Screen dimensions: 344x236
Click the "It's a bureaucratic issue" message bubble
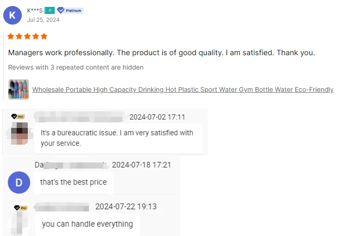tap(118, 138)
